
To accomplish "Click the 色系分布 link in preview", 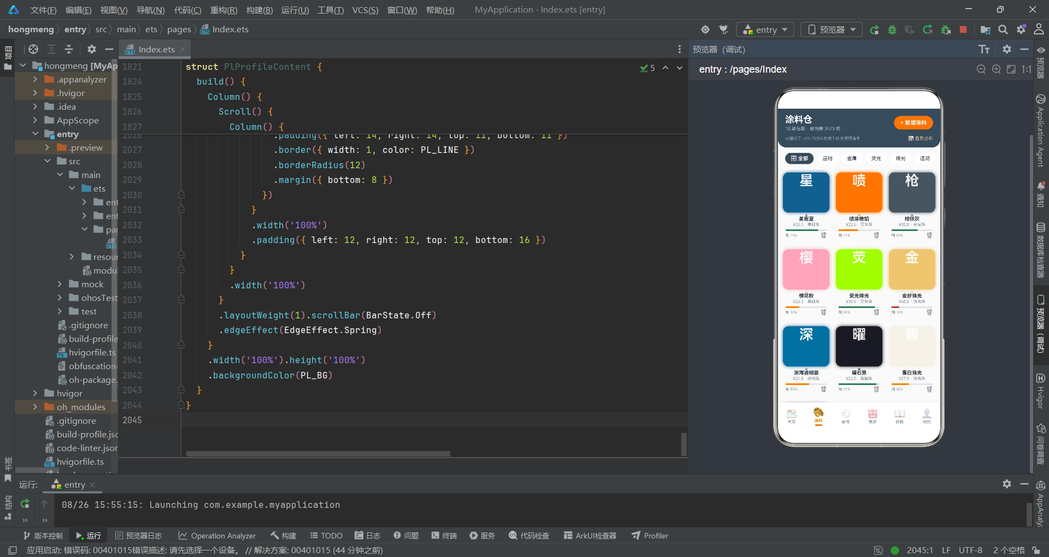I will pos(921,139).
